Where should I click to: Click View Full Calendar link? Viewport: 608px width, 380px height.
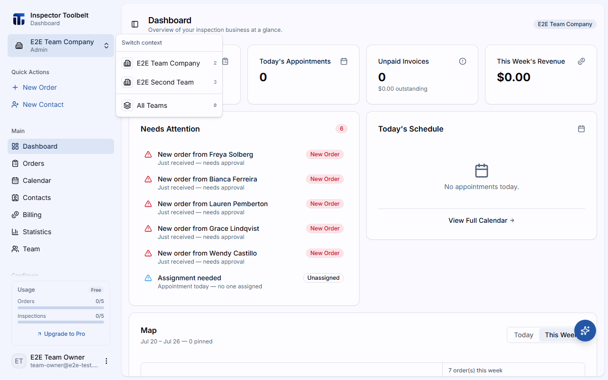482,220
